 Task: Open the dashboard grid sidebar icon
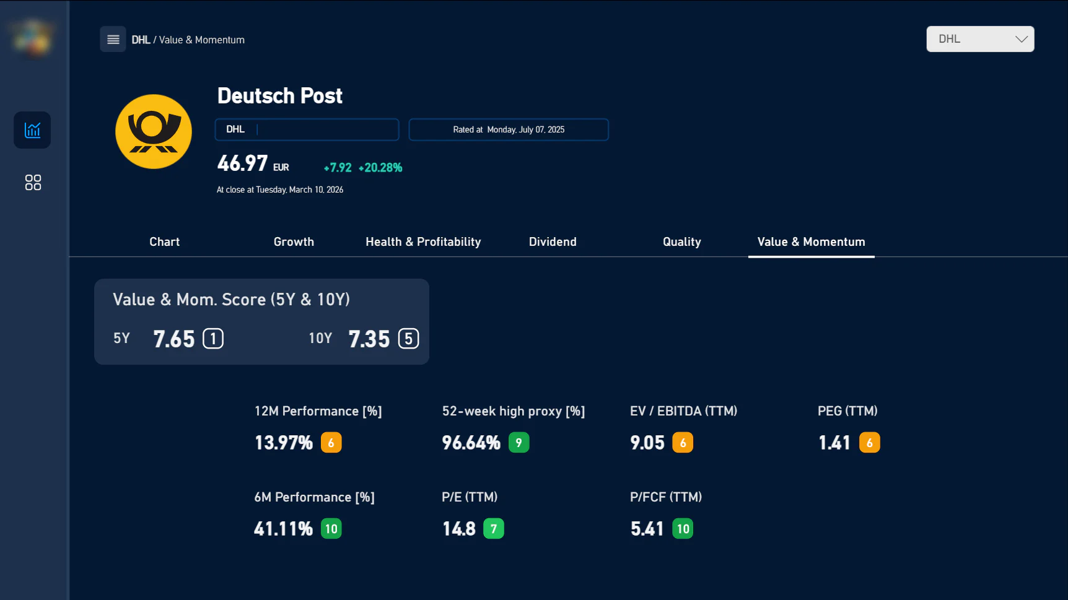pyautogui.click(x=33, y=182)
